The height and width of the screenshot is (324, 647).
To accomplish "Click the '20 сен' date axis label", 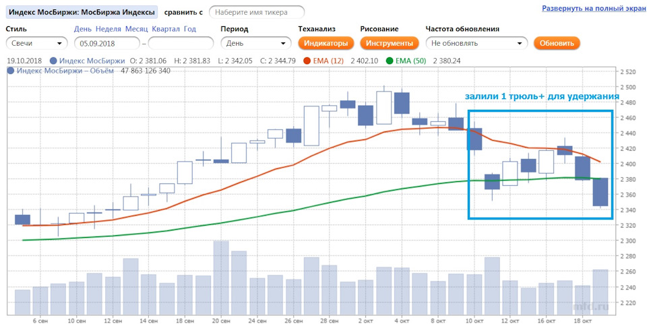I will [x=221, y=320].
